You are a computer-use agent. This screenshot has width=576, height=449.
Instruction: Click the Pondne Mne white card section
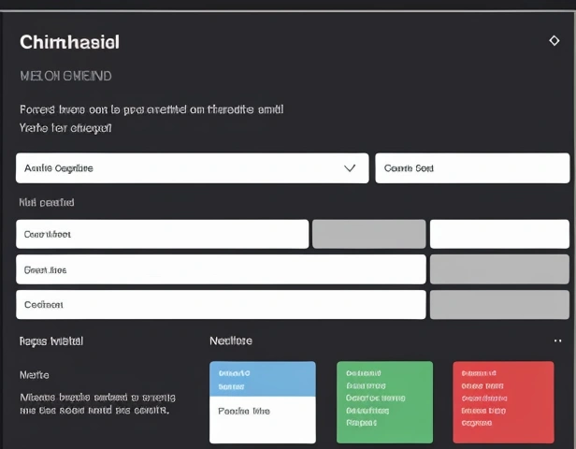tap(263, 418)
